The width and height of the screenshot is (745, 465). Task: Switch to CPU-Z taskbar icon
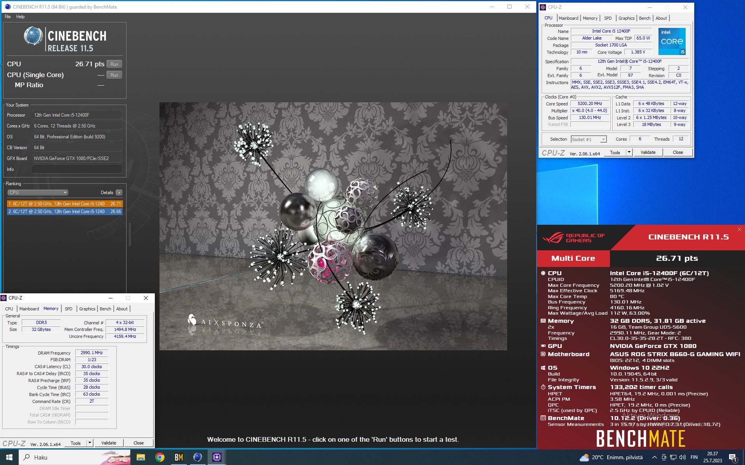[217, 457]
